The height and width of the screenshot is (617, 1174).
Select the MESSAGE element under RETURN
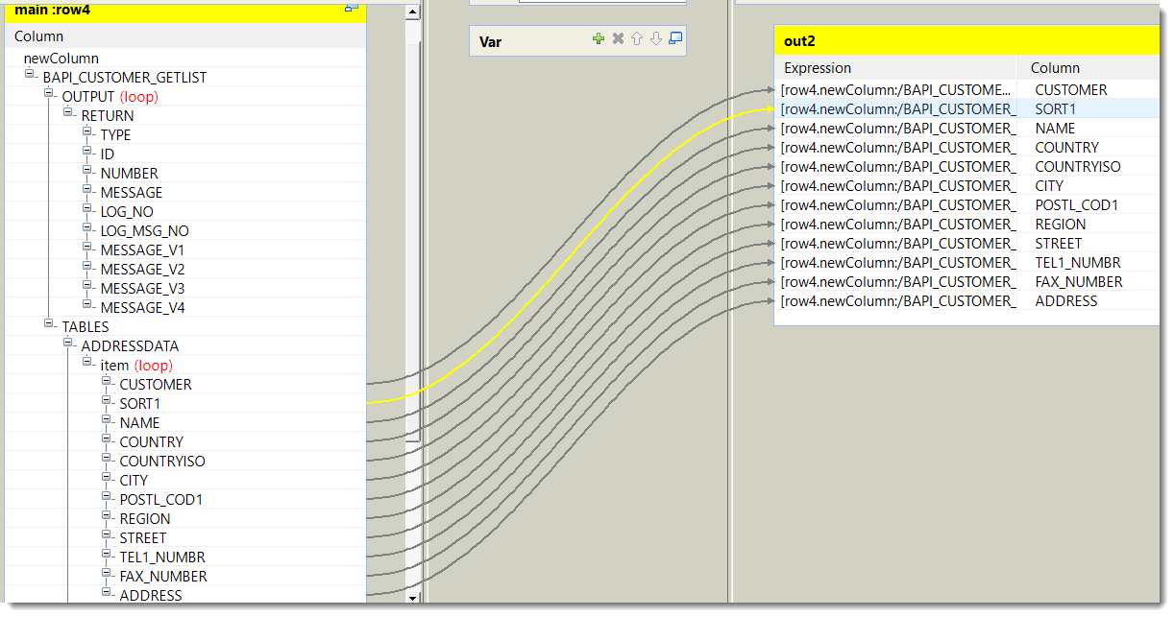click(132, 192)
